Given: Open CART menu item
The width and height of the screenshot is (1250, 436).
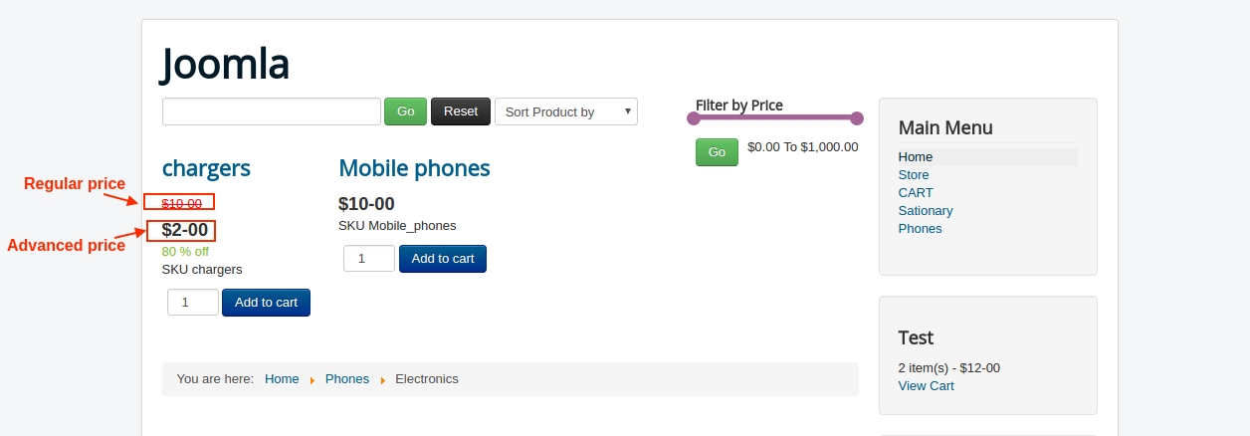Looking at the screenshot, I should point(916,193).
